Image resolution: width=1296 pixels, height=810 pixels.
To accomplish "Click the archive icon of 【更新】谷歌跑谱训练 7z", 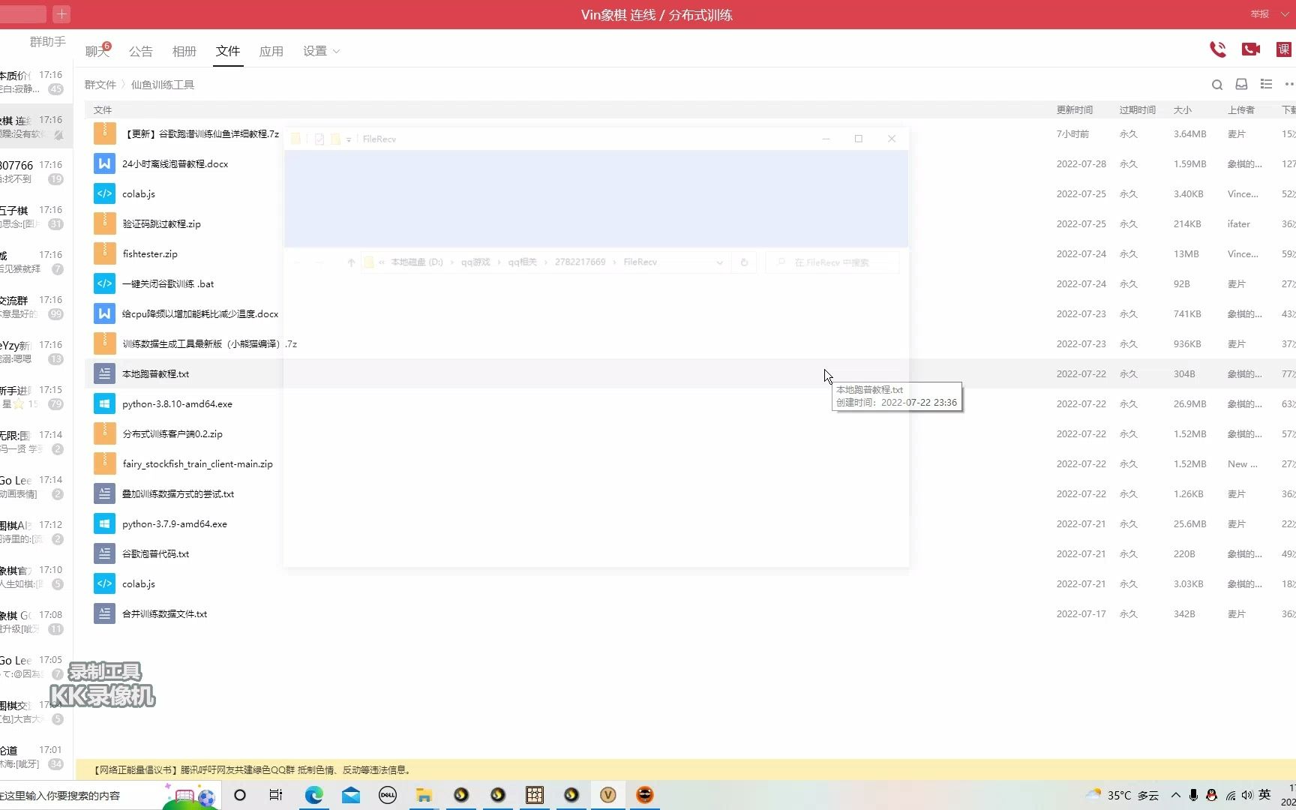I will [x=104, y=133].
